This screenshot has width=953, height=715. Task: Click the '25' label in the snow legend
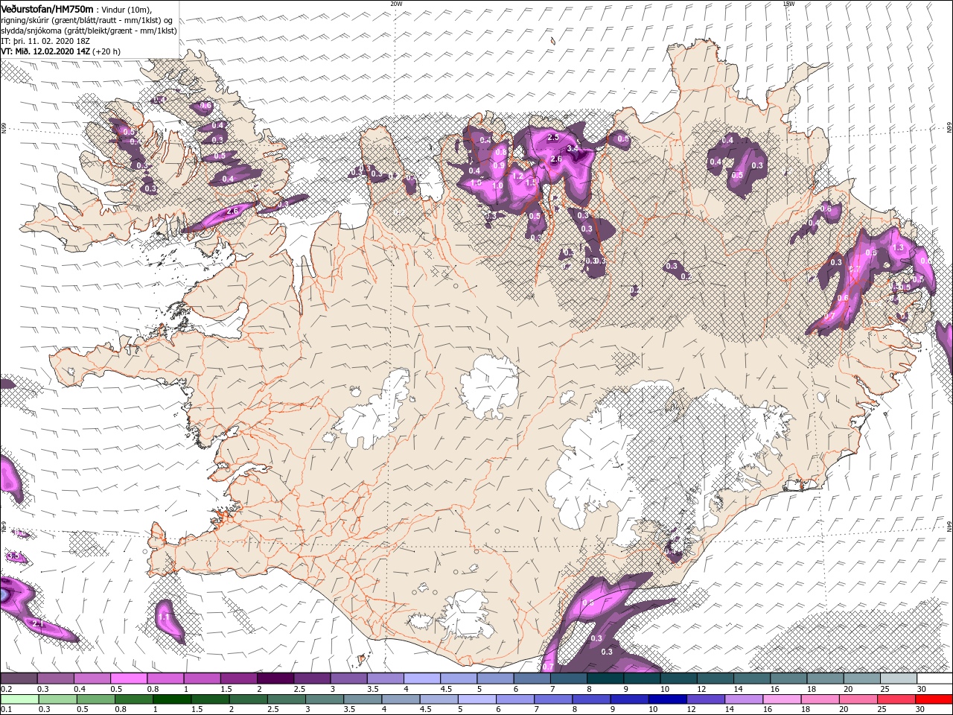[885, 689]
